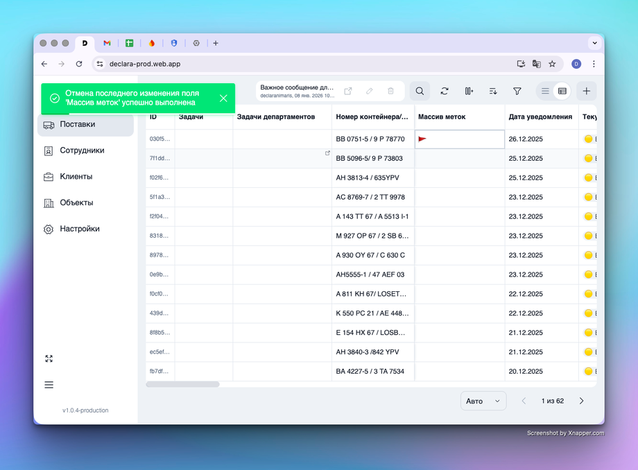The width and height of the screenshot is (638, 470).
Task: Open the browser three-dot menu
Action: pos(594,64)
